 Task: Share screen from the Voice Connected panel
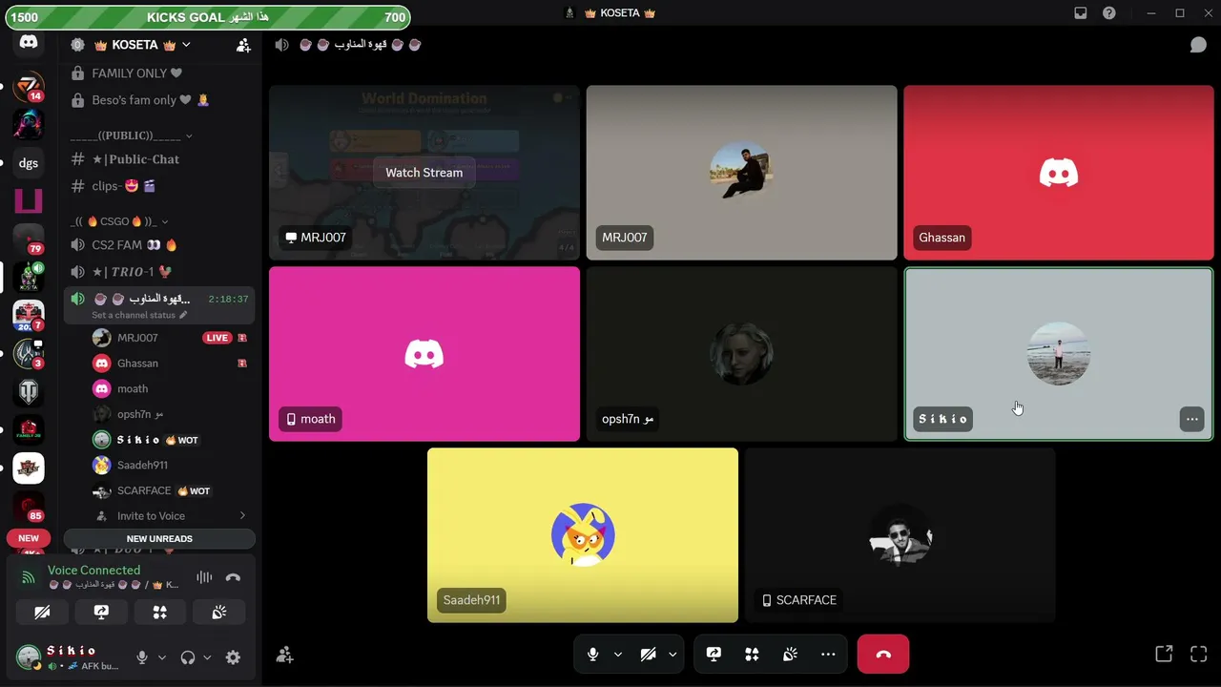click(101, 613)
